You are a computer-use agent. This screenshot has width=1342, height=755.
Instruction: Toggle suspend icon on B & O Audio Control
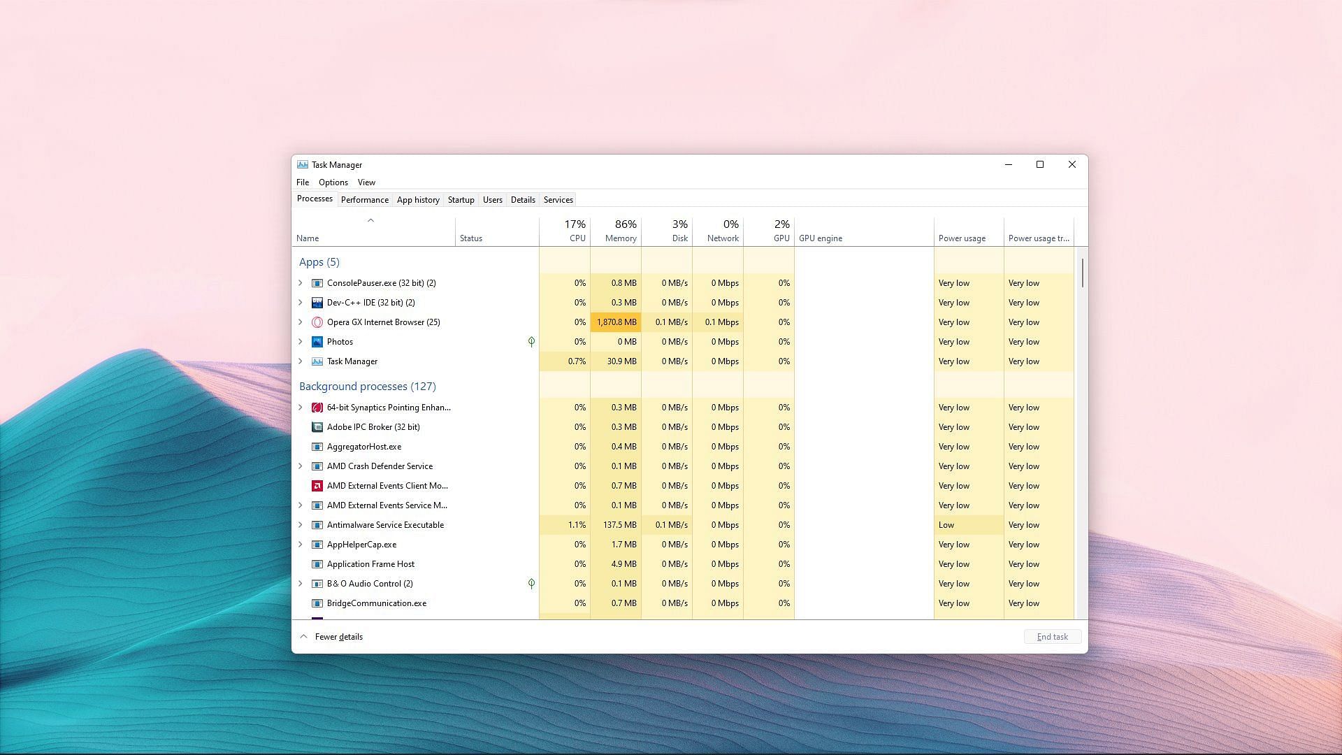[x=530, y=582]
